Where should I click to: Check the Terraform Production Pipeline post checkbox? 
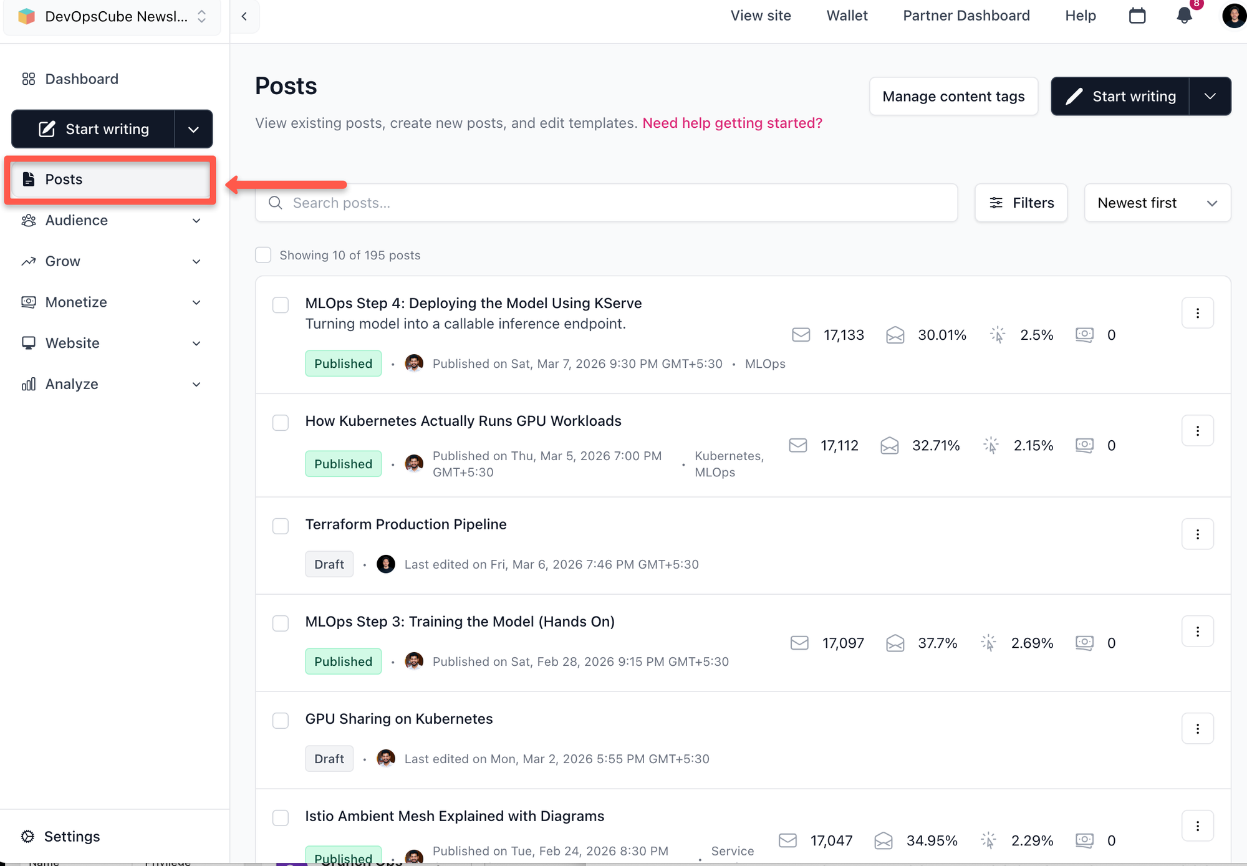(281, 526)
